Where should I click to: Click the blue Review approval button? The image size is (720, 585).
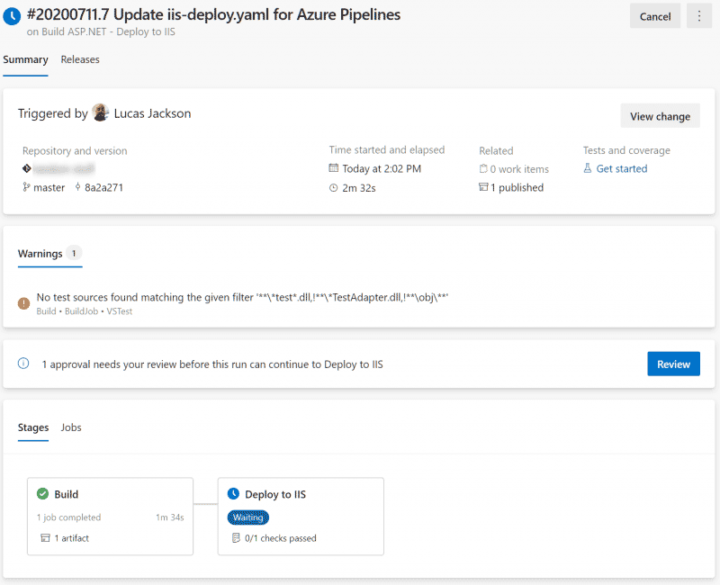673,364
